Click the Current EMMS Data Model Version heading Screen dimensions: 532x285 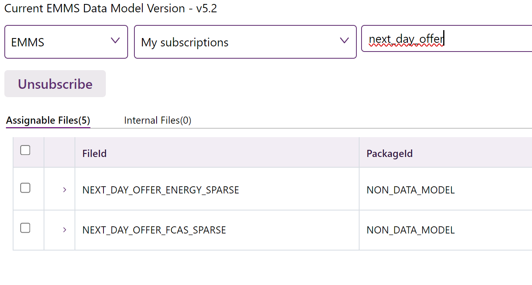(111, 8)
